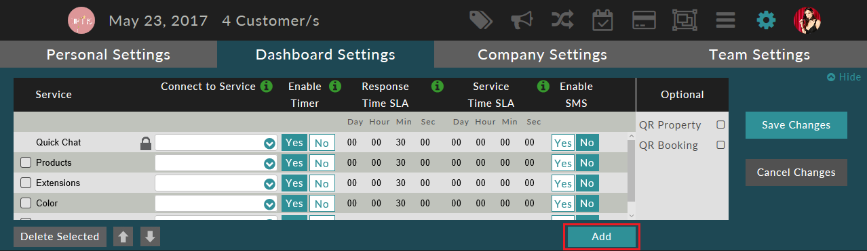Set Enable Timer to No for Extensions
The width and height of the screenshot is (867, 251).
322,183
